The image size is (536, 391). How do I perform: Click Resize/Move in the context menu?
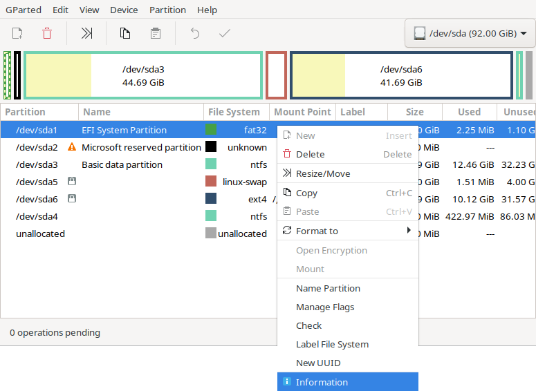click(322, 173)
